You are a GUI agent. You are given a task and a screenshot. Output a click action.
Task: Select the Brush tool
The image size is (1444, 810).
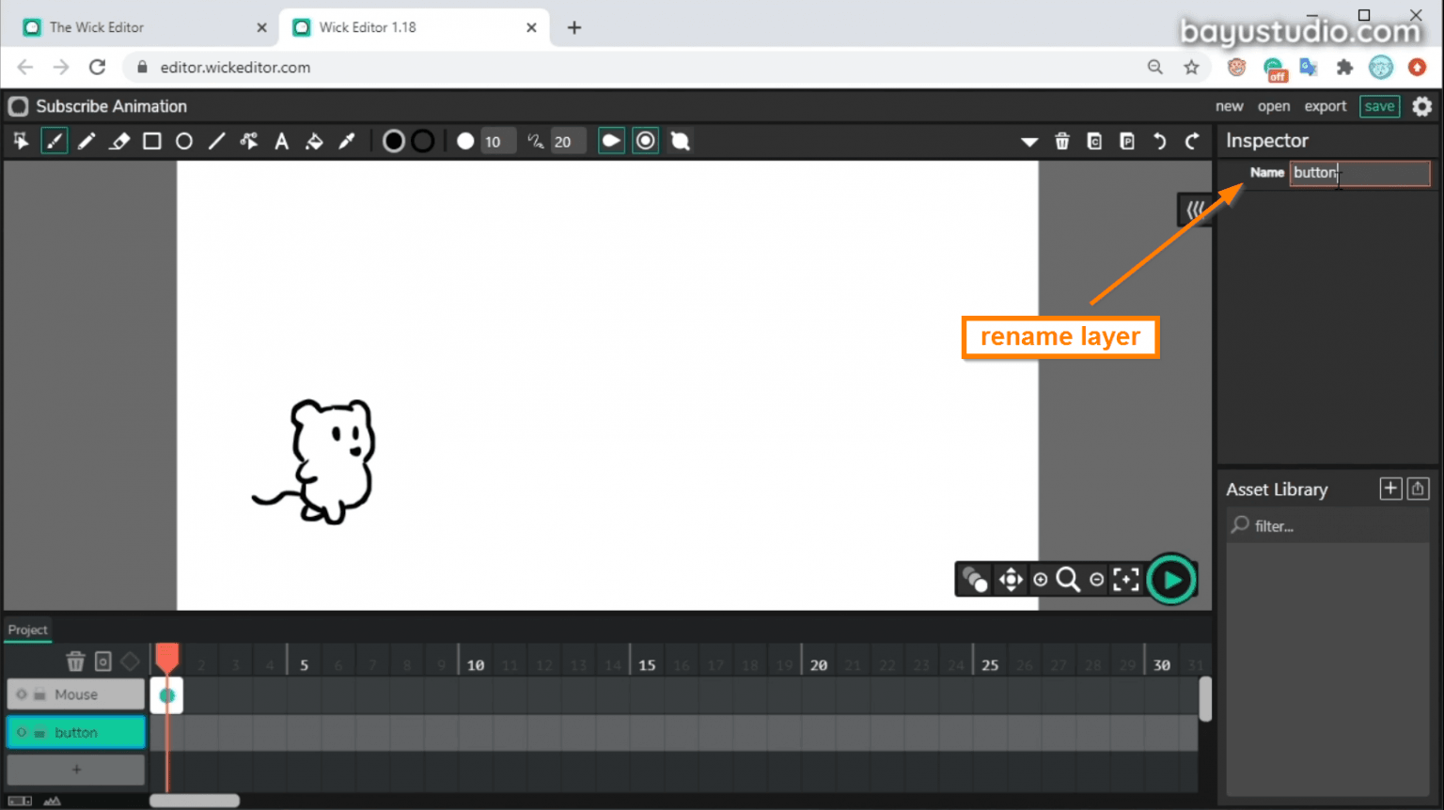pos(54,141)
